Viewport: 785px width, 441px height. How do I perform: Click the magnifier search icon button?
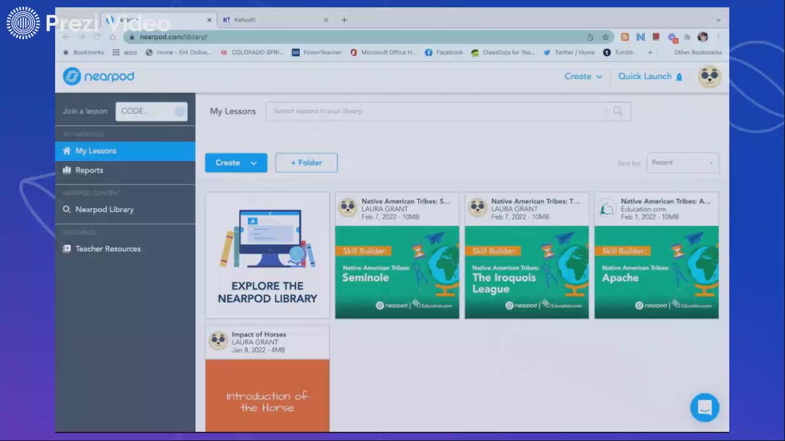pos(618,111)
